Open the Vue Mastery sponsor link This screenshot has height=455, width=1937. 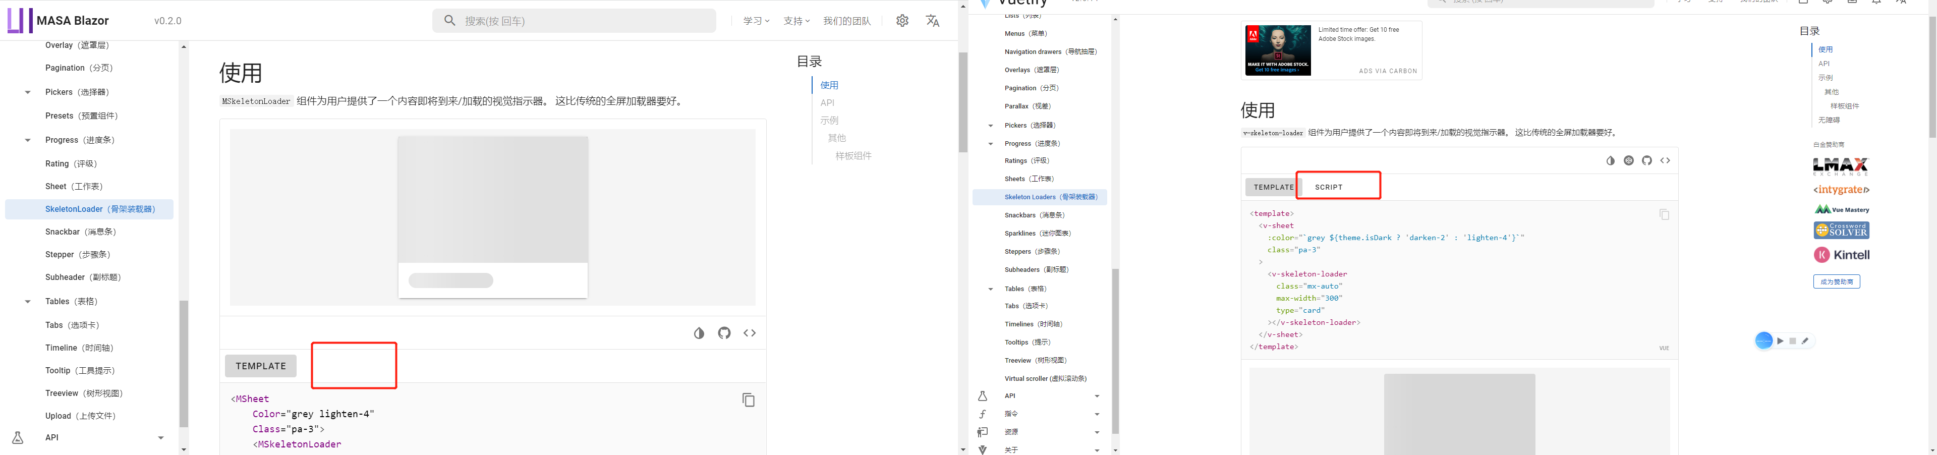point(1842,209)
